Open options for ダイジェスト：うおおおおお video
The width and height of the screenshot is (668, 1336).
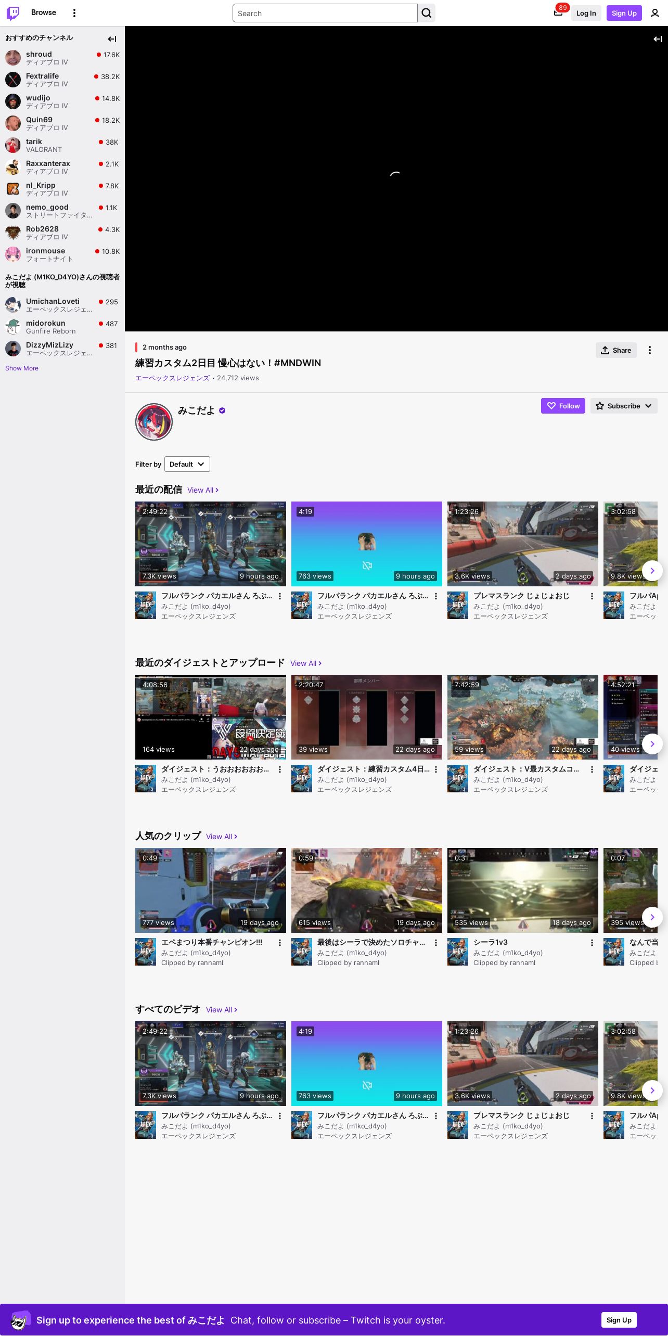tap(280, 769)
